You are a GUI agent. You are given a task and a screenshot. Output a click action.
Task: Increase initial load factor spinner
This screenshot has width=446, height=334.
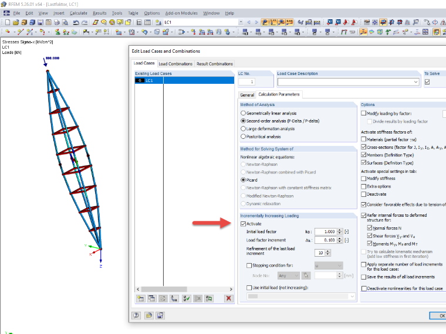tap(340, 230)
